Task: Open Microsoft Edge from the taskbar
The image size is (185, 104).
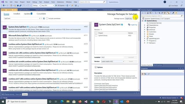Action: (x=62, y=101)
